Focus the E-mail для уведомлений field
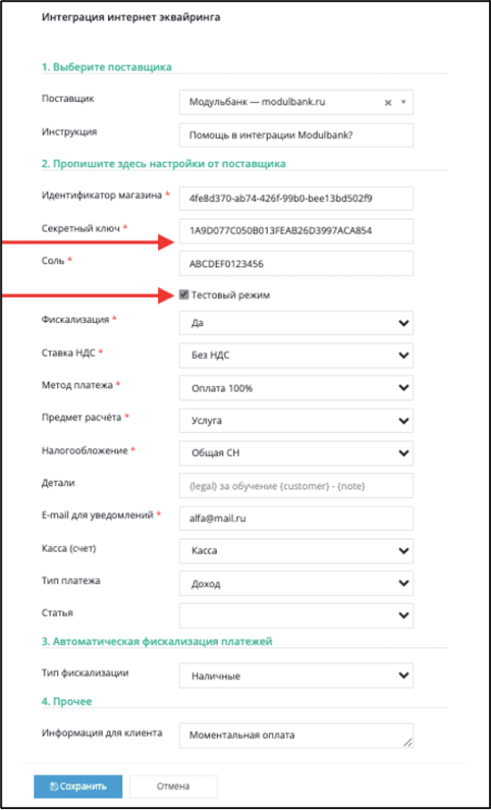The image size is (491, 810). (x=296, y=519)
